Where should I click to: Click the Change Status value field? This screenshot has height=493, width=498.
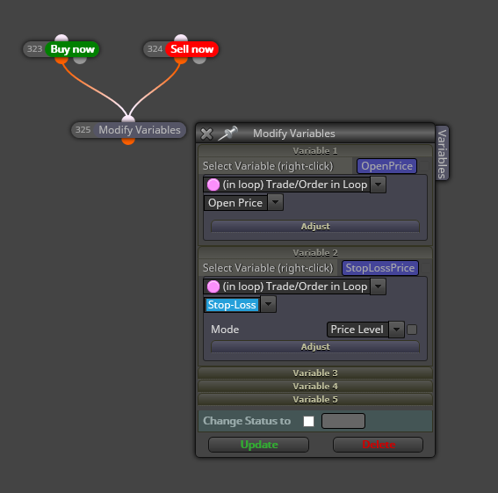tap(343, 421)
